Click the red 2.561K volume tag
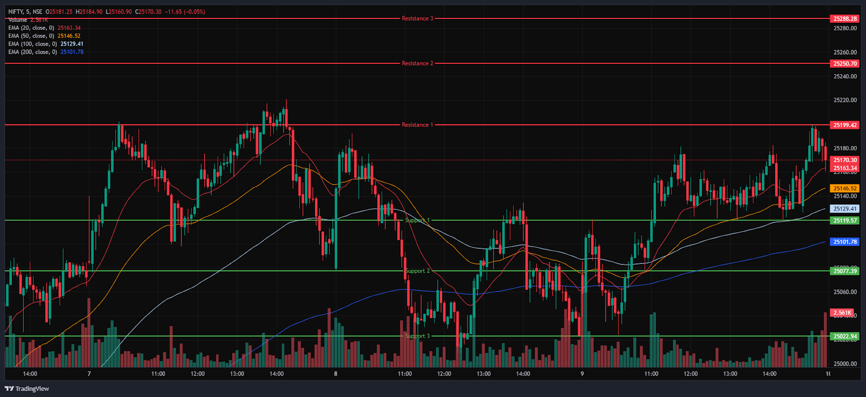The width and height of the screenshot is (866, 397). [842, 313]
